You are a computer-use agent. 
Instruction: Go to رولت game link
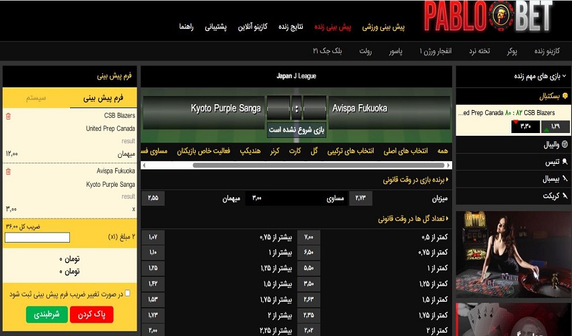click(x=365, y=51)
